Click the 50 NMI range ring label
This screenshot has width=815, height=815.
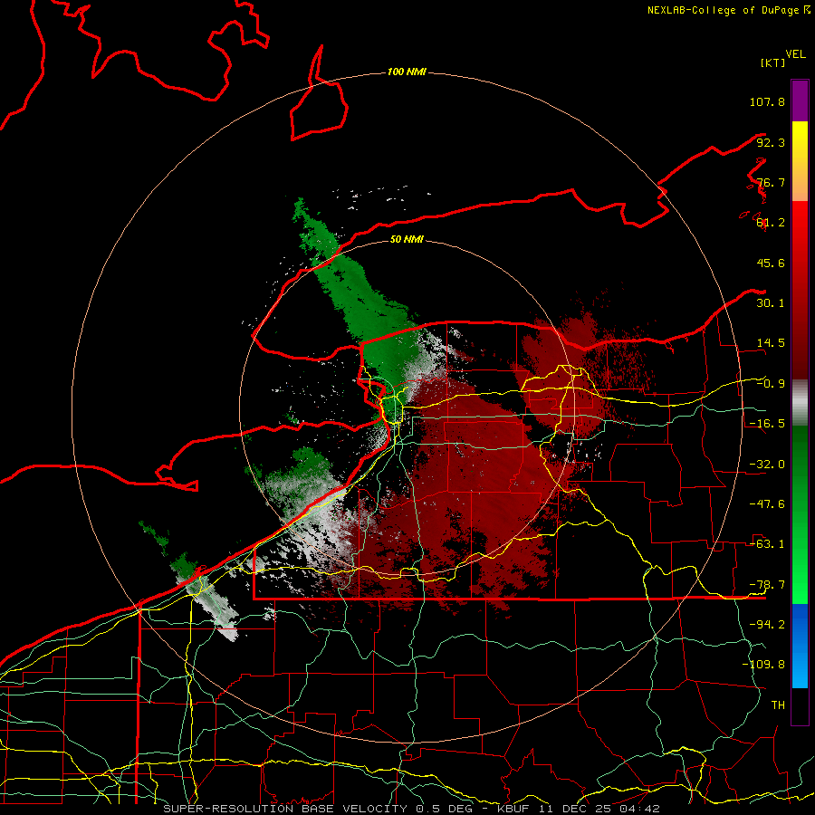(407, 240)
